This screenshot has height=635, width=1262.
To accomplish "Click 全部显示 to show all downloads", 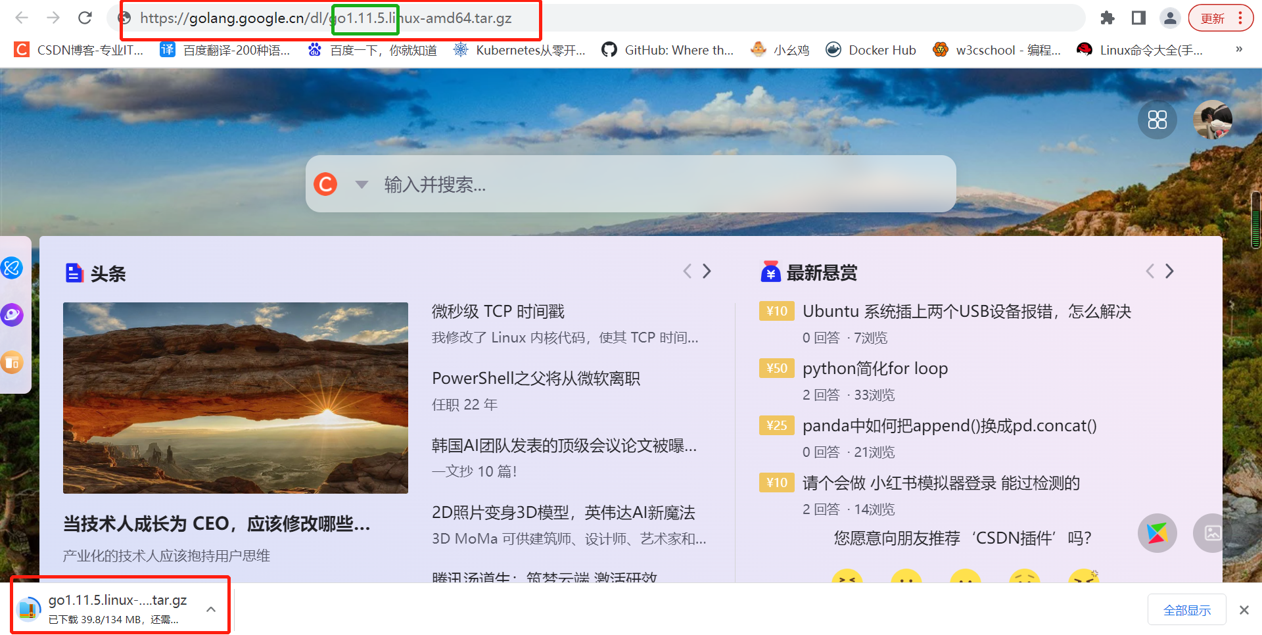I will pos(1186,609).
